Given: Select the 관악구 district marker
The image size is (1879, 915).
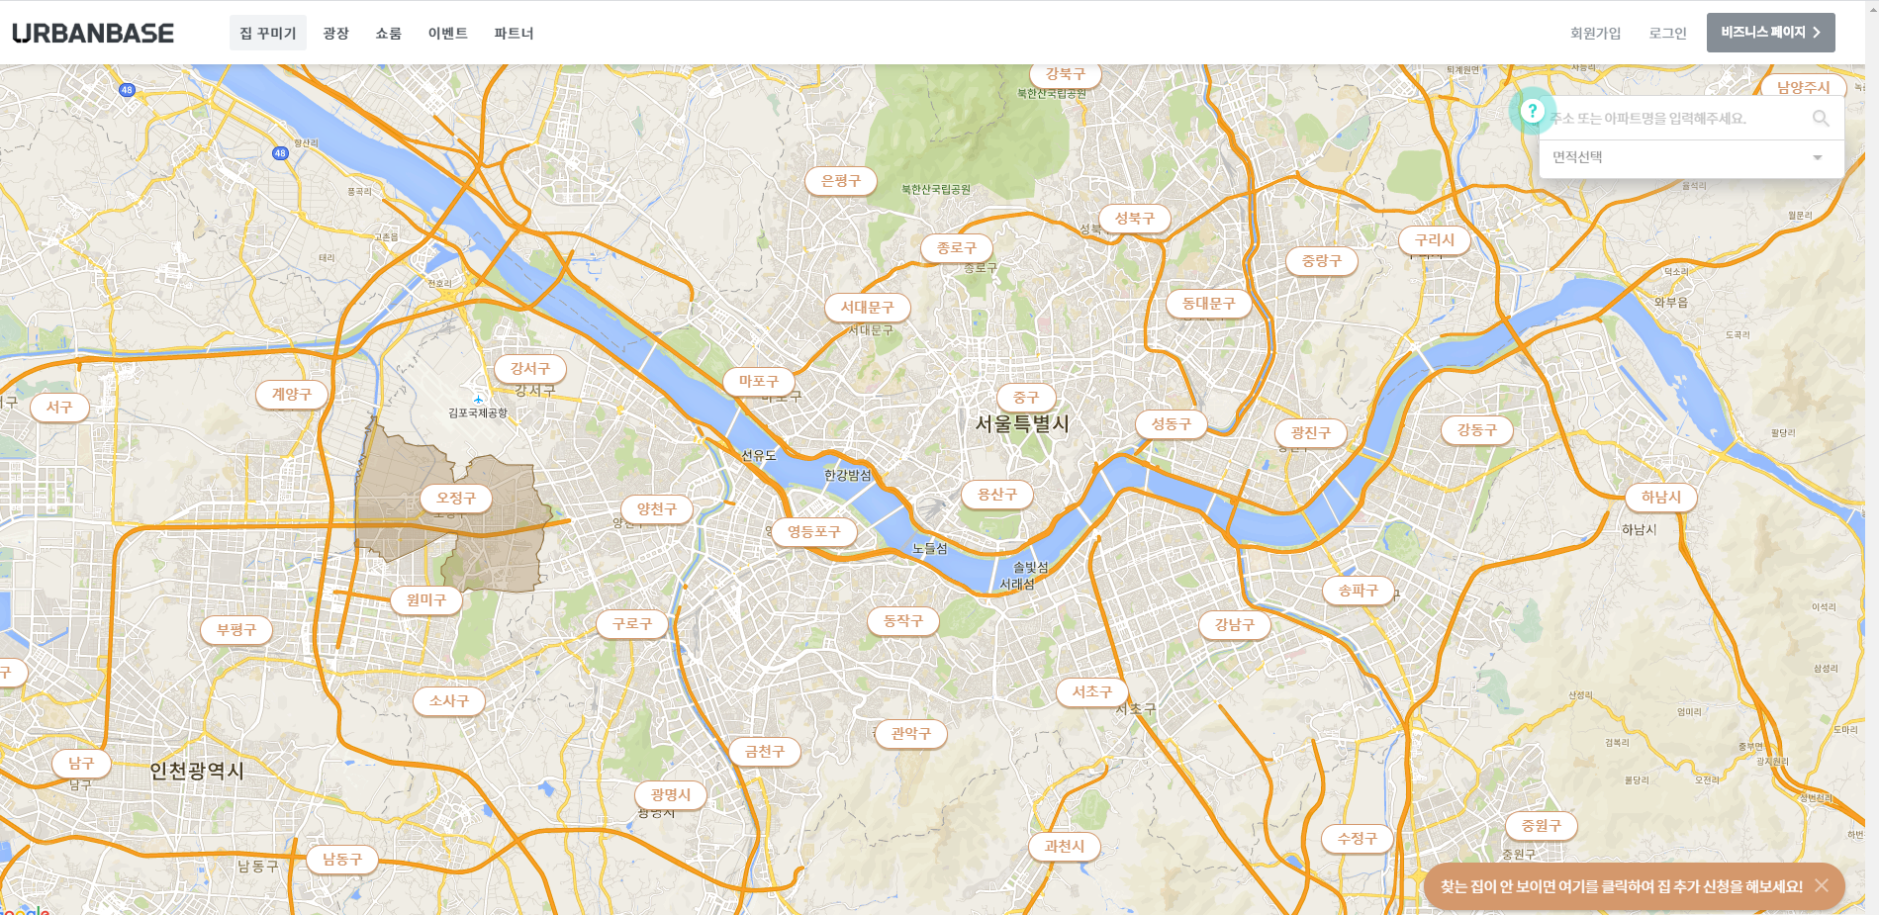Looking at the screenshot, I should tap(911, 734).
